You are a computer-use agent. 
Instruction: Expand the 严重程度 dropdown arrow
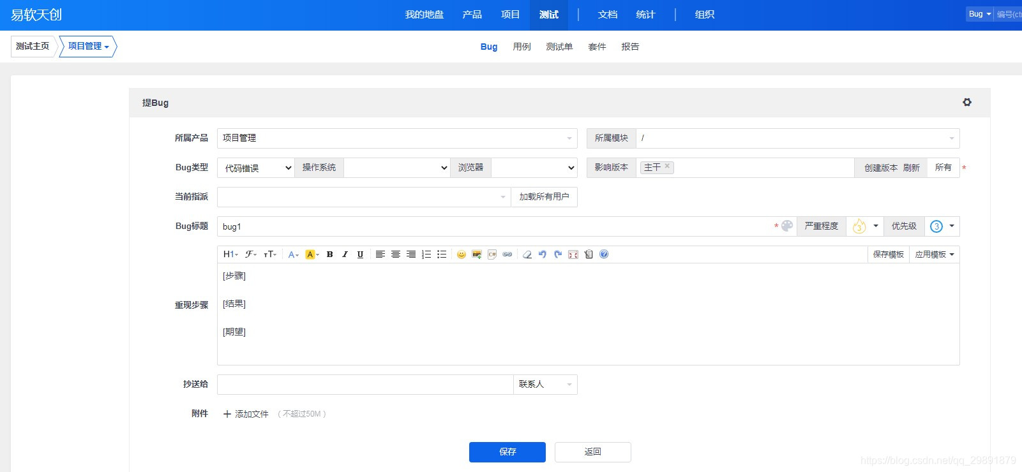[876, 226]
